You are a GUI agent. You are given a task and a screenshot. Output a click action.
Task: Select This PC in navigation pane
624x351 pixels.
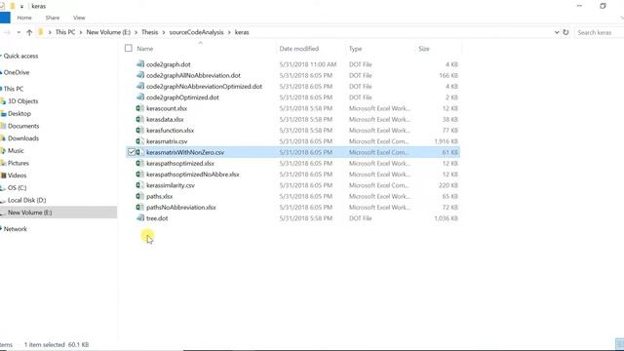click(14, 89)
